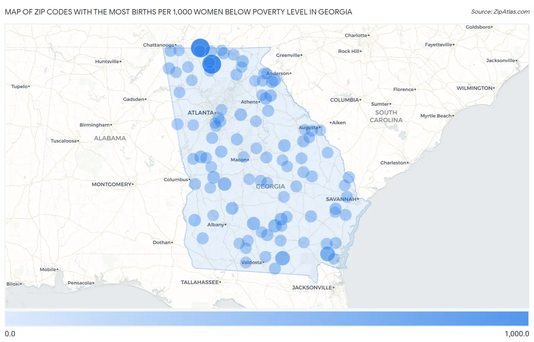The width and height of the screenshot is (534, 342).
Task: Click the TALLAHASSEE city label
Action: click(200, 282)
